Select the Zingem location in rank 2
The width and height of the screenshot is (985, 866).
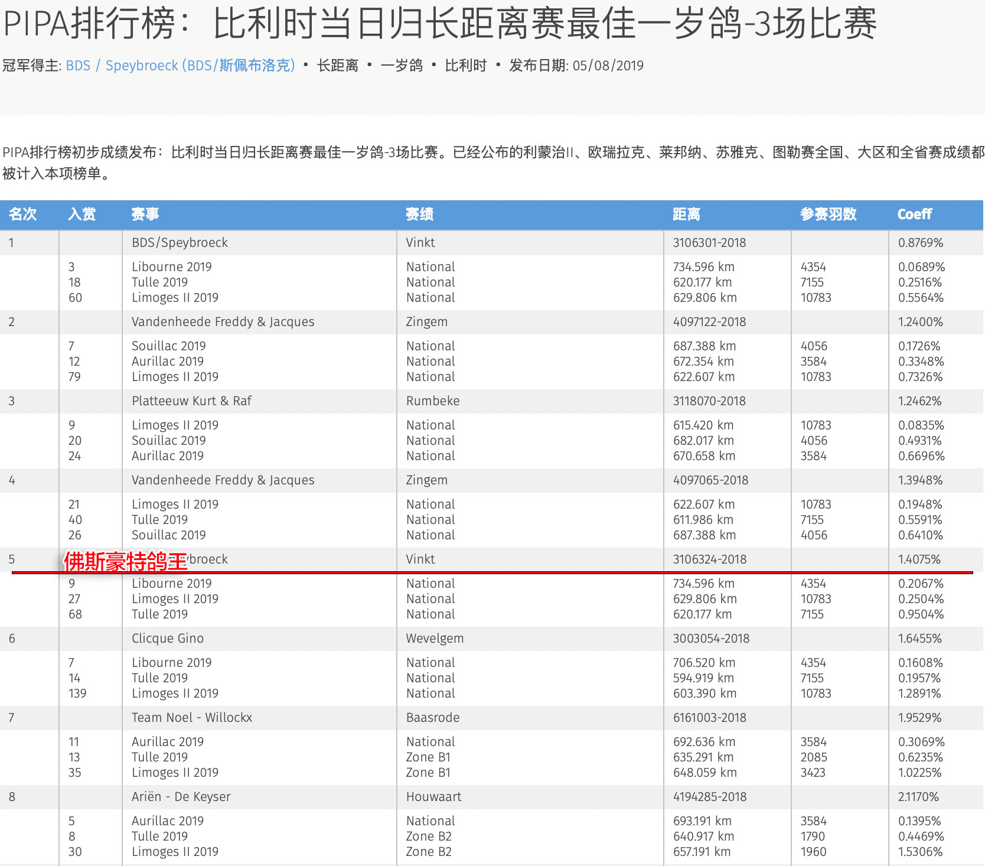click(x=426, y=322)
